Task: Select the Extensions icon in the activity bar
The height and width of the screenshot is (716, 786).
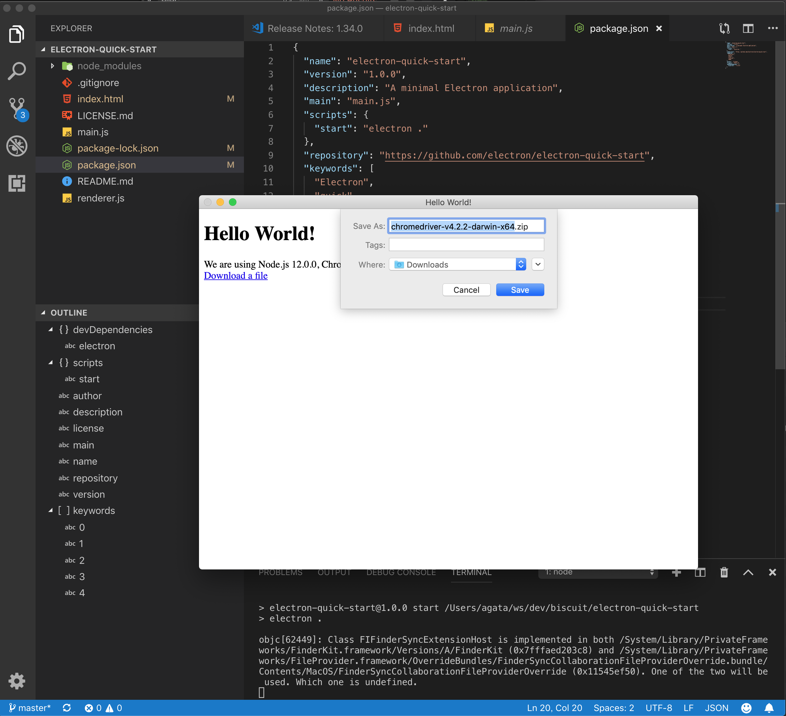Action: [x=17, y=183]
